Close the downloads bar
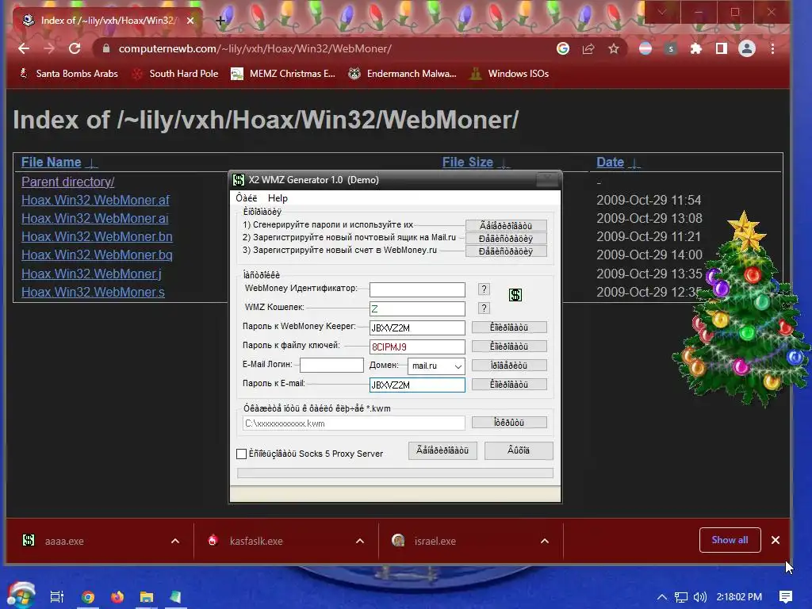 (776, 540)
